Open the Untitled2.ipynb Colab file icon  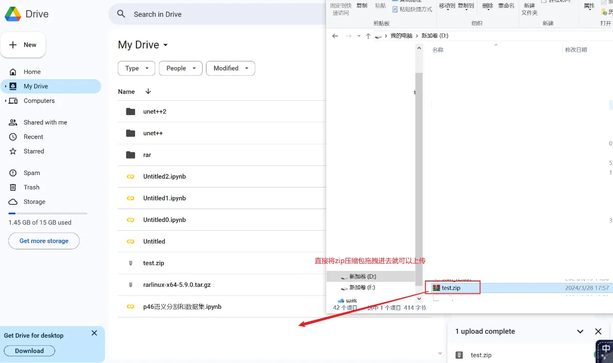[x=130, y=176]
